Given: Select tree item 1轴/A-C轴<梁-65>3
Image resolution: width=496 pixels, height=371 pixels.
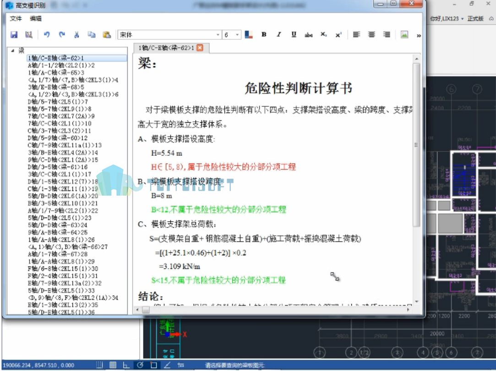Looking at the screenshot, I should point(56,72).
